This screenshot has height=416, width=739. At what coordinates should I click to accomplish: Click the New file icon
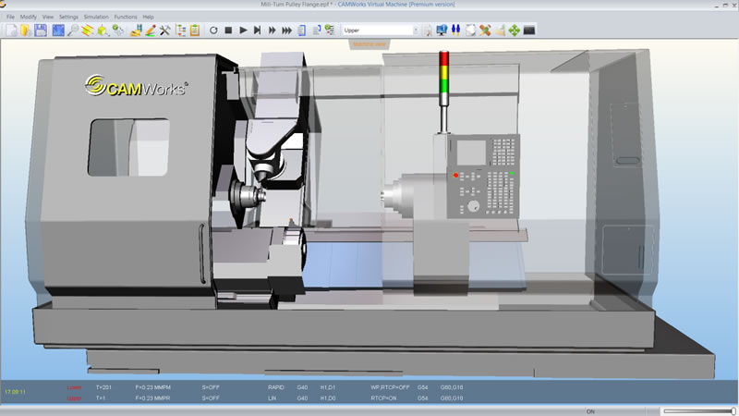tap(11, 31)
